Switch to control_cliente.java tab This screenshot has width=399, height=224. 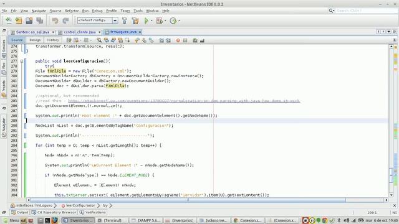tap(80, 32)
